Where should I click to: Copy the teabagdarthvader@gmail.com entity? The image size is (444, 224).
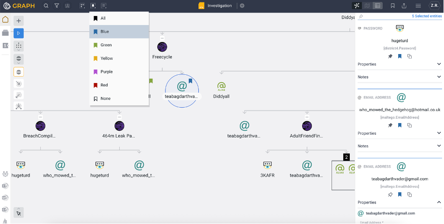(x=409, y=195)
